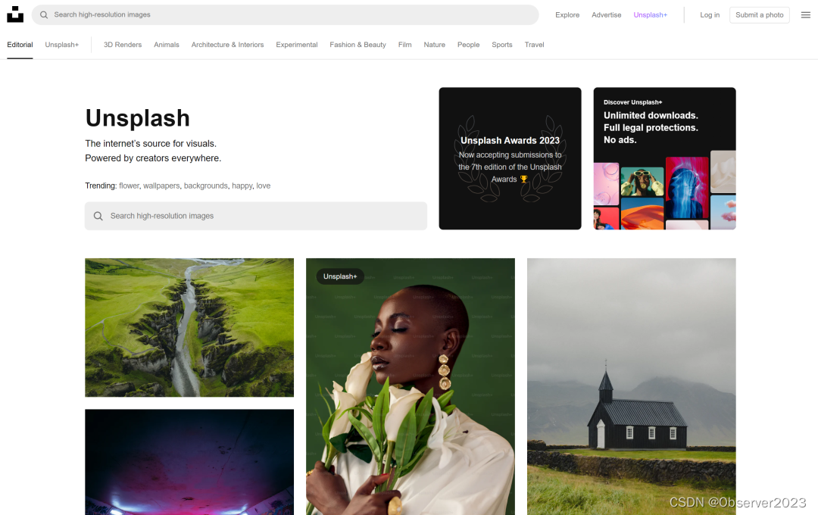Click the trending term backgrounds
This screenshot has width=818, height=515.
(x=205, y=186)
